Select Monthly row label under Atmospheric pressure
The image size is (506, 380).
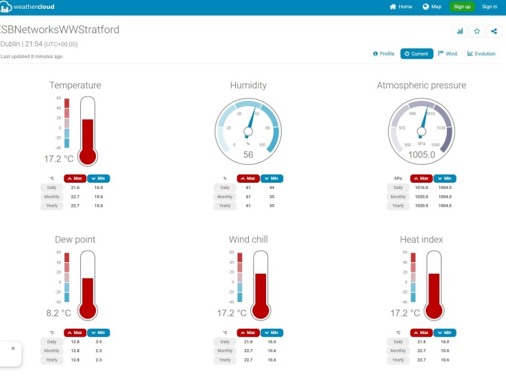(398, 197)
